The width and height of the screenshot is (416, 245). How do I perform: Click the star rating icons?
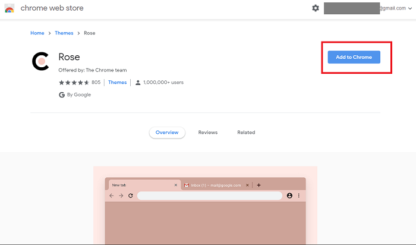74,83
